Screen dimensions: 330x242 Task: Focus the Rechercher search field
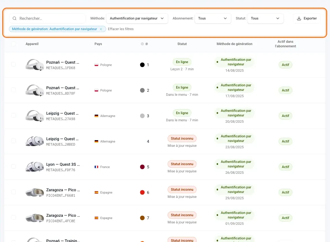47,19
